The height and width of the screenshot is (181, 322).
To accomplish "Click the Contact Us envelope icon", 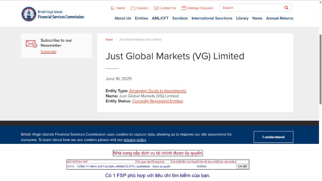I will pyautogui.click(x=156, y=8).
